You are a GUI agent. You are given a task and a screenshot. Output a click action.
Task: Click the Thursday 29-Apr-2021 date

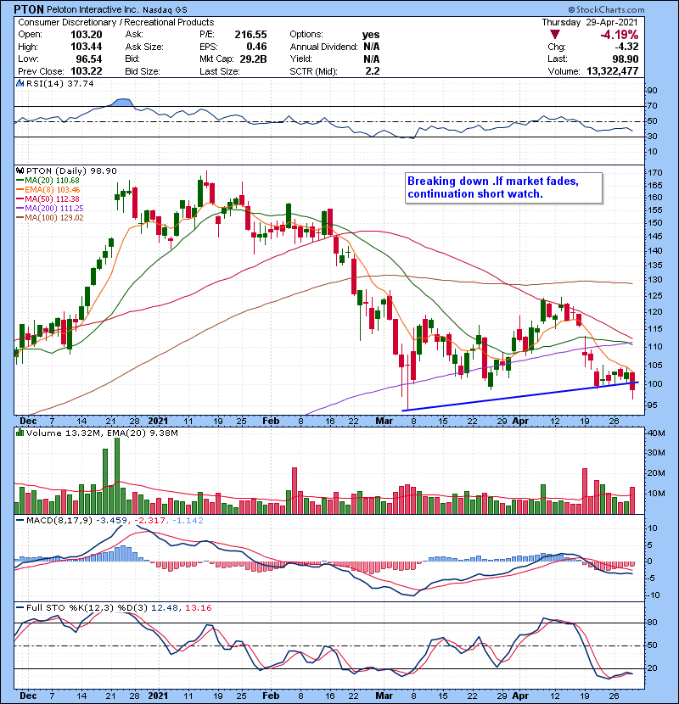click(x=590, y=22)
